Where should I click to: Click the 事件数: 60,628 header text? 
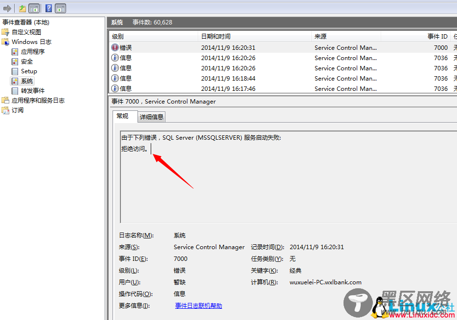tap(153, 22)
